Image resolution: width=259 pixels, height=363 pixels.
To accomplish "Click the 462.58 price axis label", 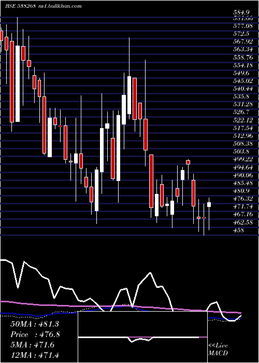I will click(x=242, y=222).
